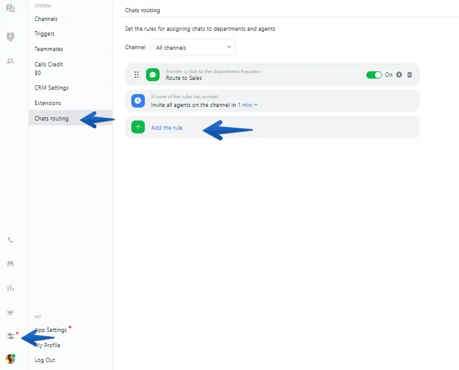Click 'Invite all agents on the channel in' text
The width and height of the screenshot is (459, 370).
click(x=193, y=105)
